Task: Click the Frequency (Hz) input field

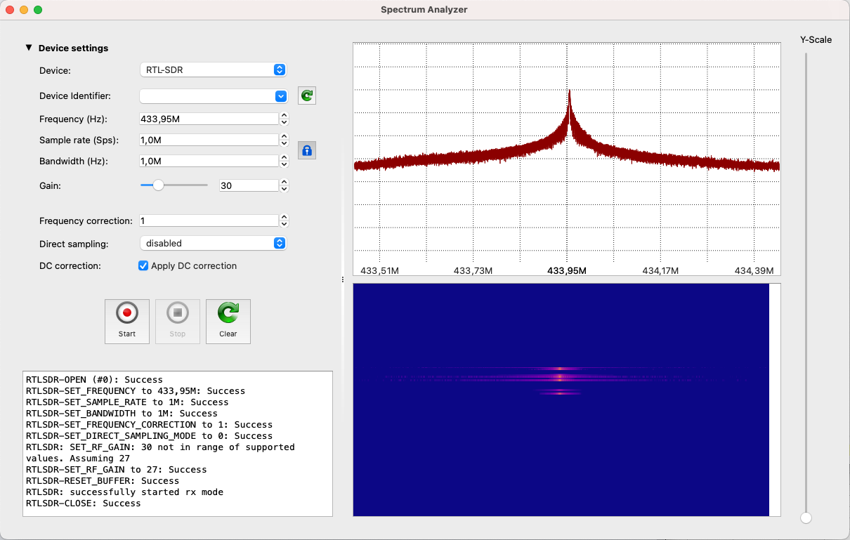Action: click(x=209, y=119)
